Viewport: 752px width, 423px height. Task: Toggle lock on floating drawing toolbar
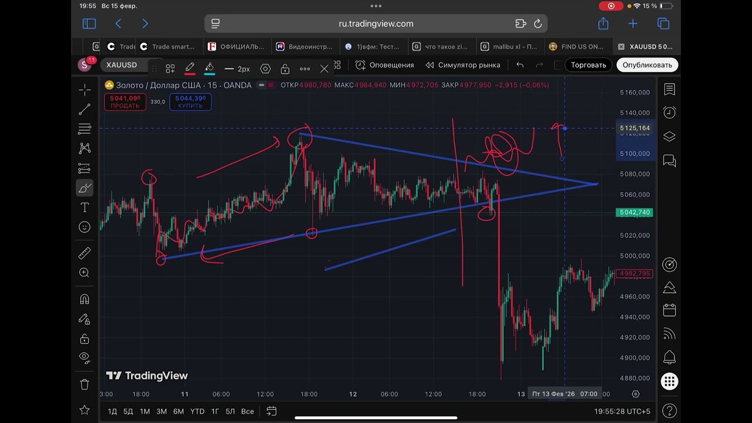(285, 69)
